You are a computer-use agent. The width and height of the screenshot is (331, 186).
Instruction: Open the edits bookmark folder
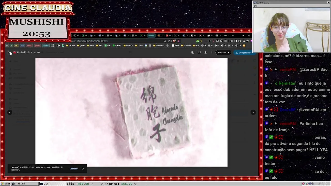pos(99,45)
